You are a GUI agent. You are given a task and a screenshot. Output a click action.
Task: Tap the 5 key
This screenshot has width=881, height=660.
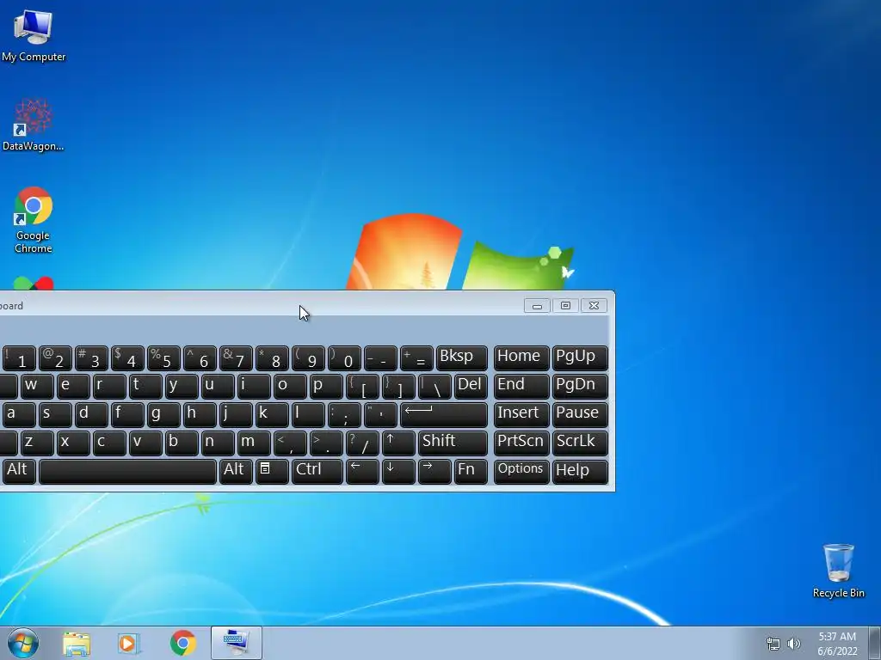(163, 358)
